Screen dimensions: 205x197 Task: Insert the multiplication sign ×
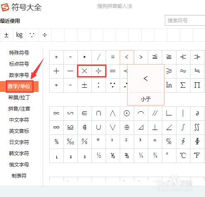[x=84, y=71]
